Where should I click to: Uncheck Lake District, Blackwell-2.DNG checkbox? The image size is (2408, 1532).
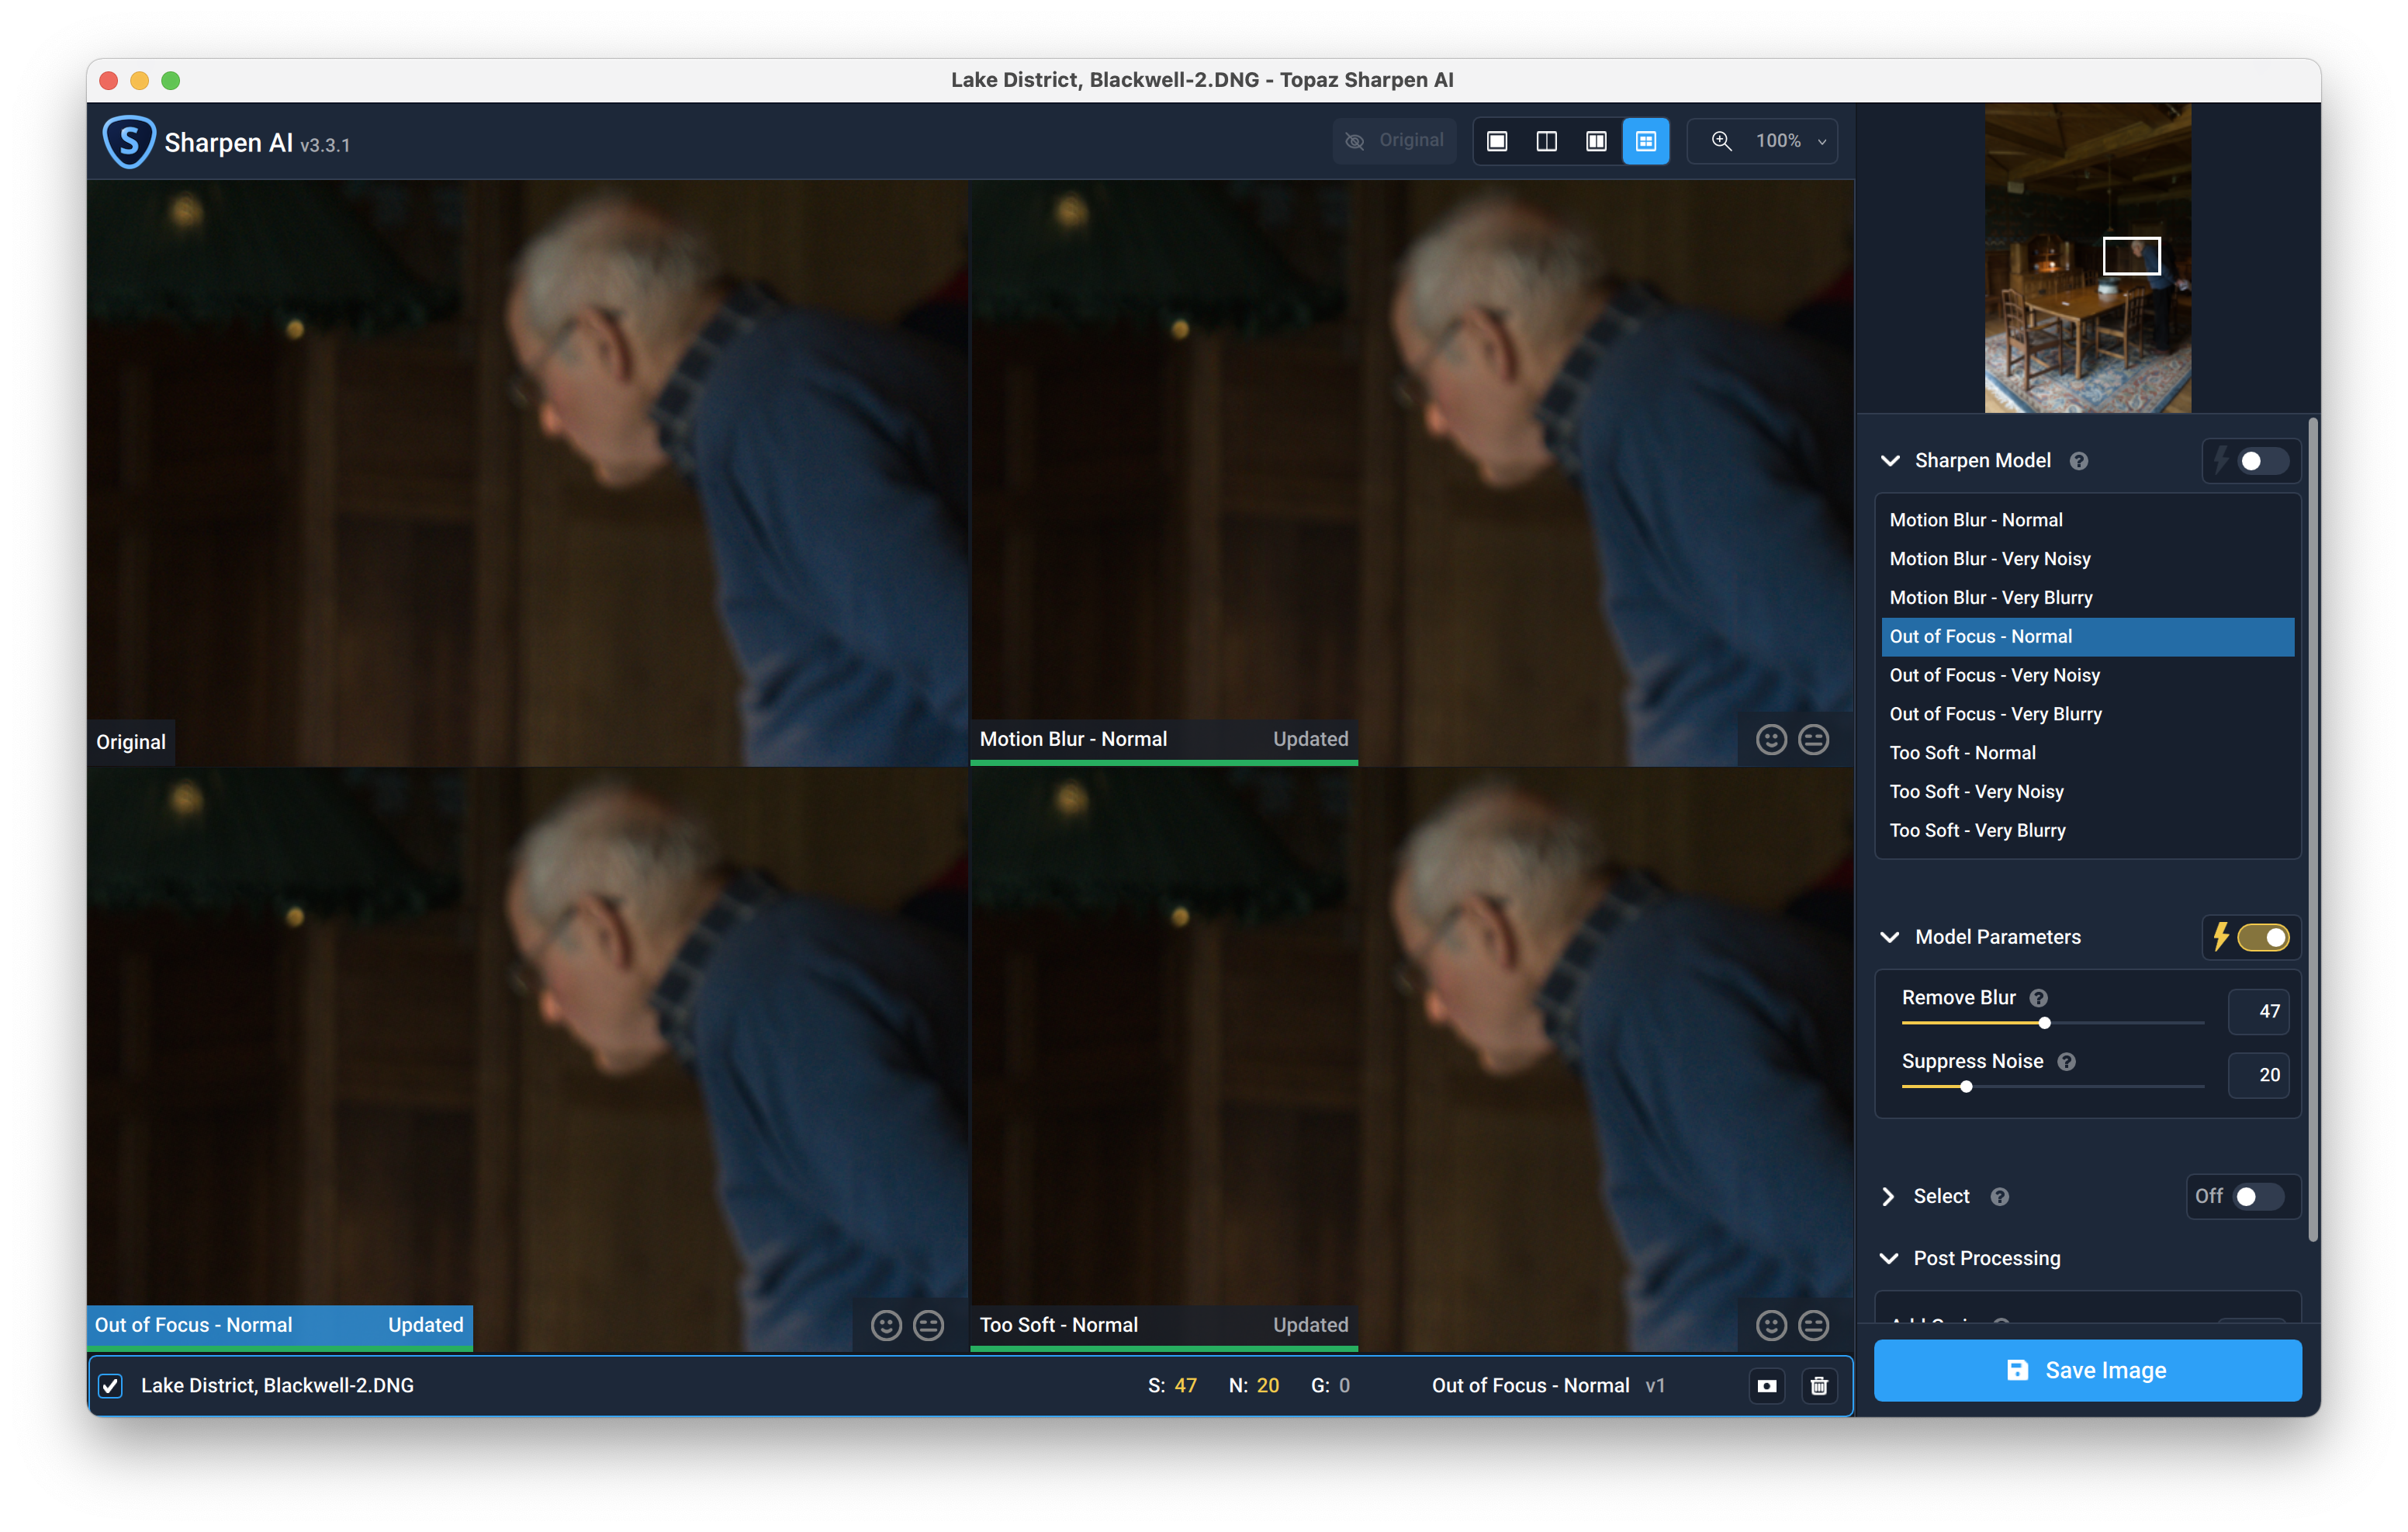pyautogui.click(x=111, y=1386)
